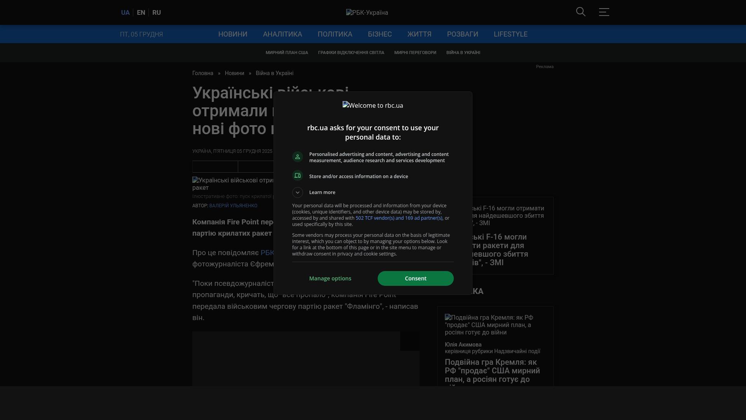This screenshot has width=746, height=420.
Task: Open author ВАЛЕРІЙ УЛЬЯНЕНКО profile link
Action: pyautogui.click(x=233, y=206)
